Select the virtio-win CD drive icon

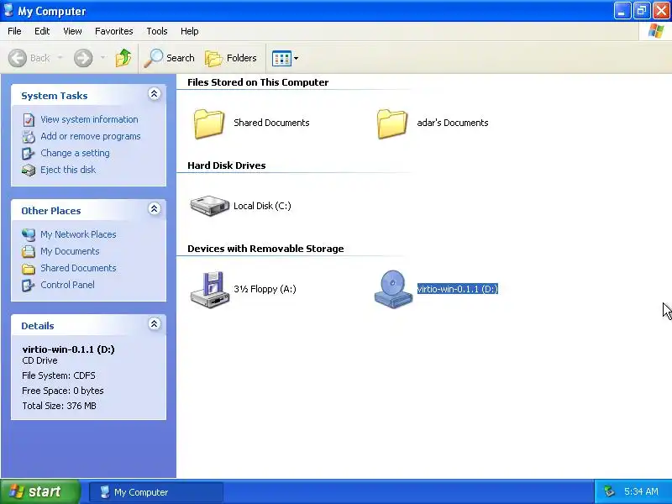[393, 289]
